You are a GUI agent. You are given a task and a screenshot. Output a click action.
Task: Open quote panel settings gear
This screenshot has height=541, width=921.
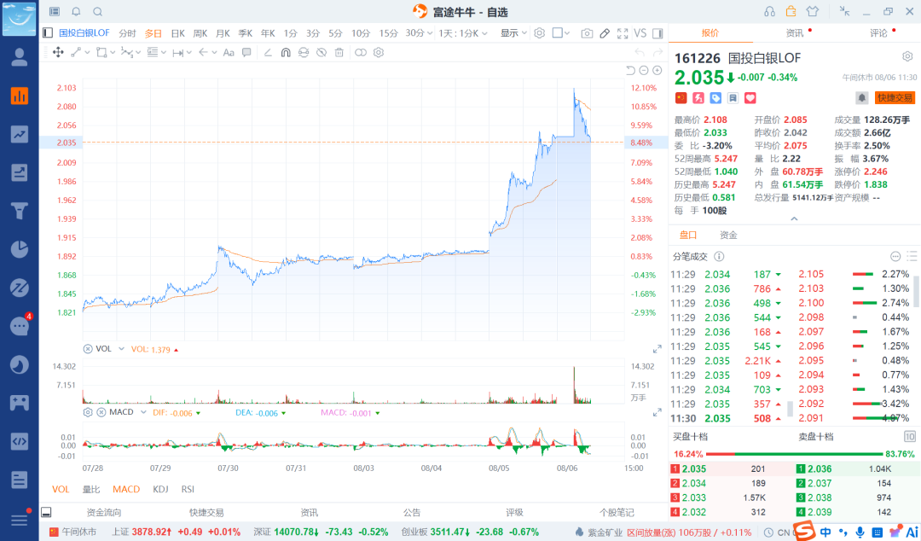[907, 56]
